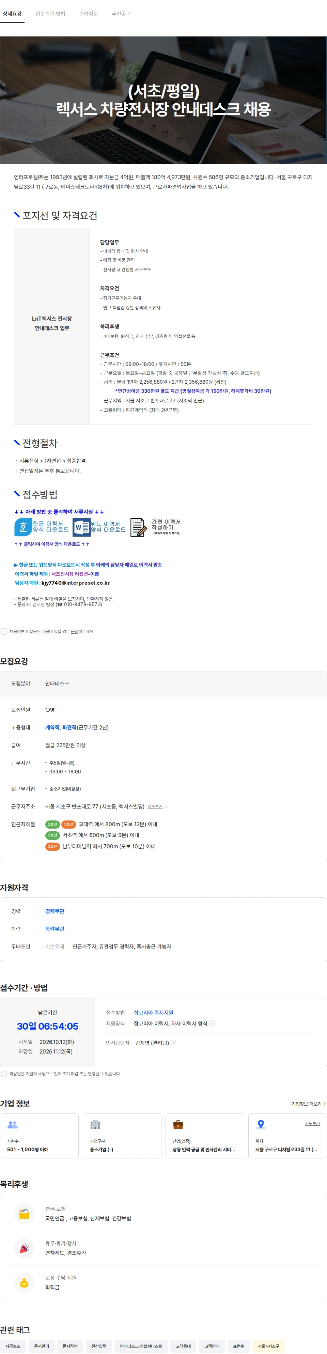The height and width of the screenshot is (1354, 327).
Task: Click the chevron after 근무지주소 지도보기
Action: (x=167, y=806)
